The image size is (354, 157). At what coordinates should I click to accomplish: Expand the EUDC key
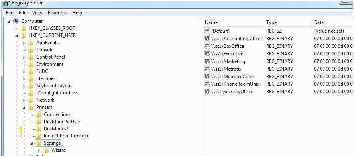pyautogui.click(x=24, y=72)
